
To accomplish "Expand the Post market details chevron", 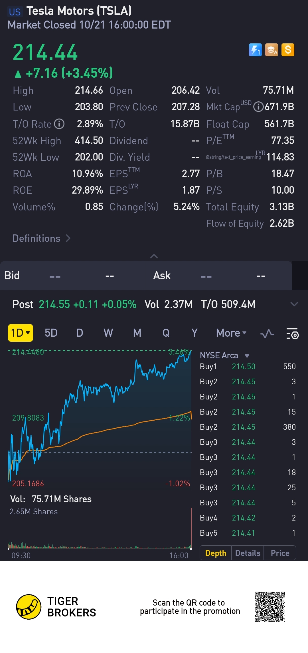I will 294,304.
